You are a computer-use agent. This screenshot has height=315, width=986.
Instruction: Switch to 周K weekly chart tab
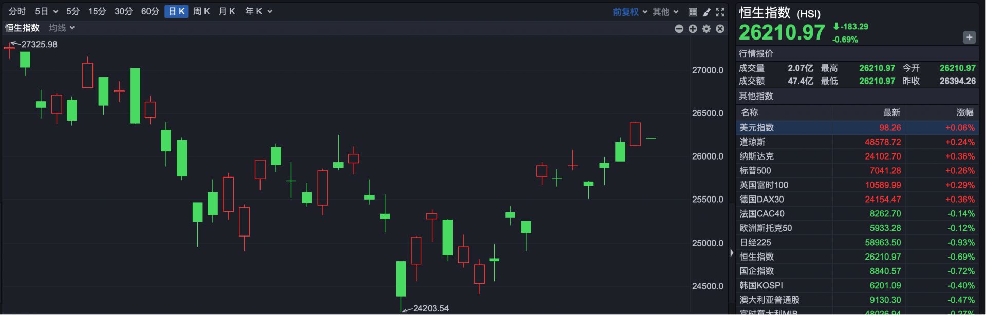tap(201, 11)
